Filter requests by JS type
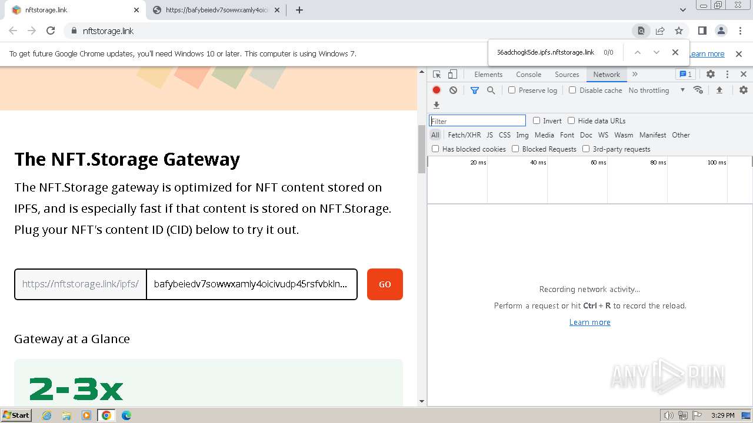Viewport: 753px width, 423px height. pos(489,135)
